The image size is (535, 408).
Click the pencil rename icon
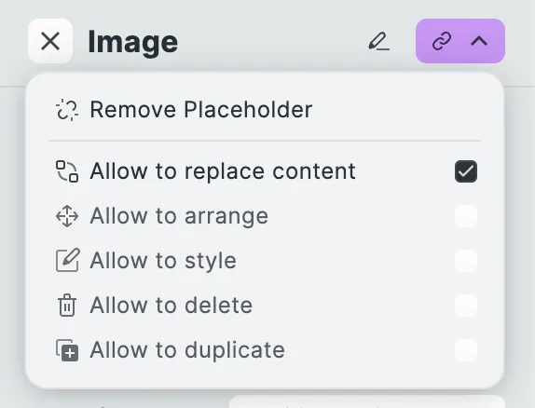378,42
